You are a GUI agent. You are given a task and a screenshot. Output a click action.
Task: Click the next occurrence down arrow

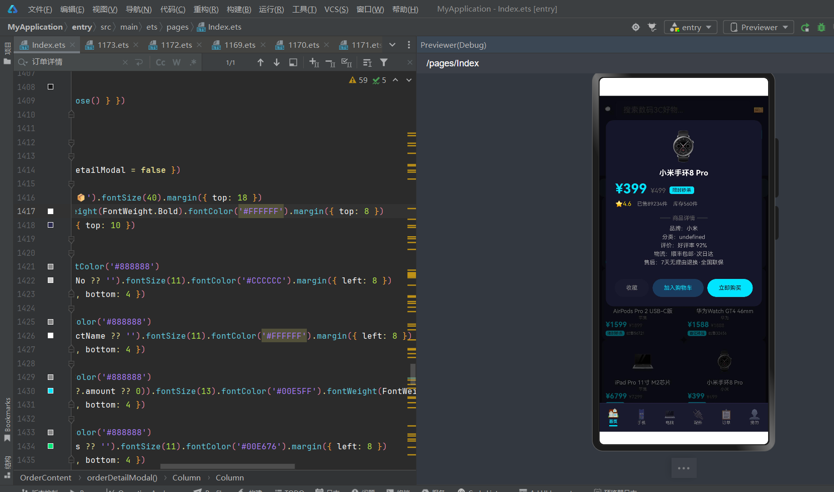(x=277, y=62)
